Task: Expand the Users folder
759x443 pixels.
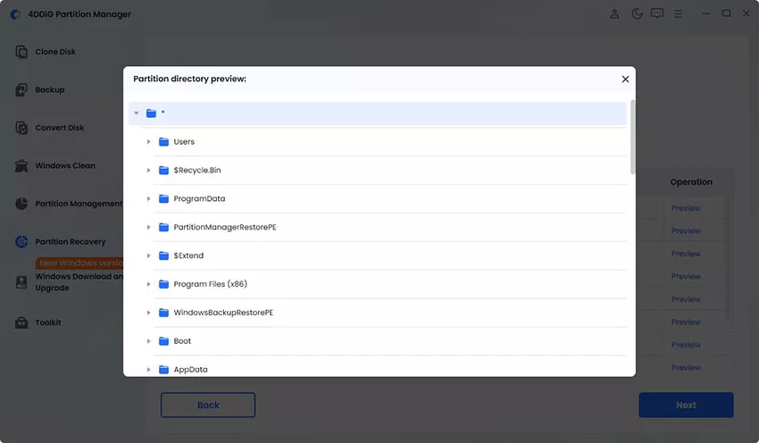Action: click(148, 142)
